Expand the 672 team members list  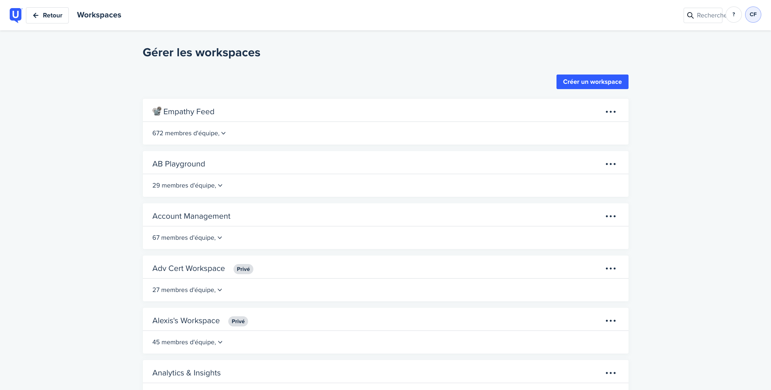[x=224, y=133]
